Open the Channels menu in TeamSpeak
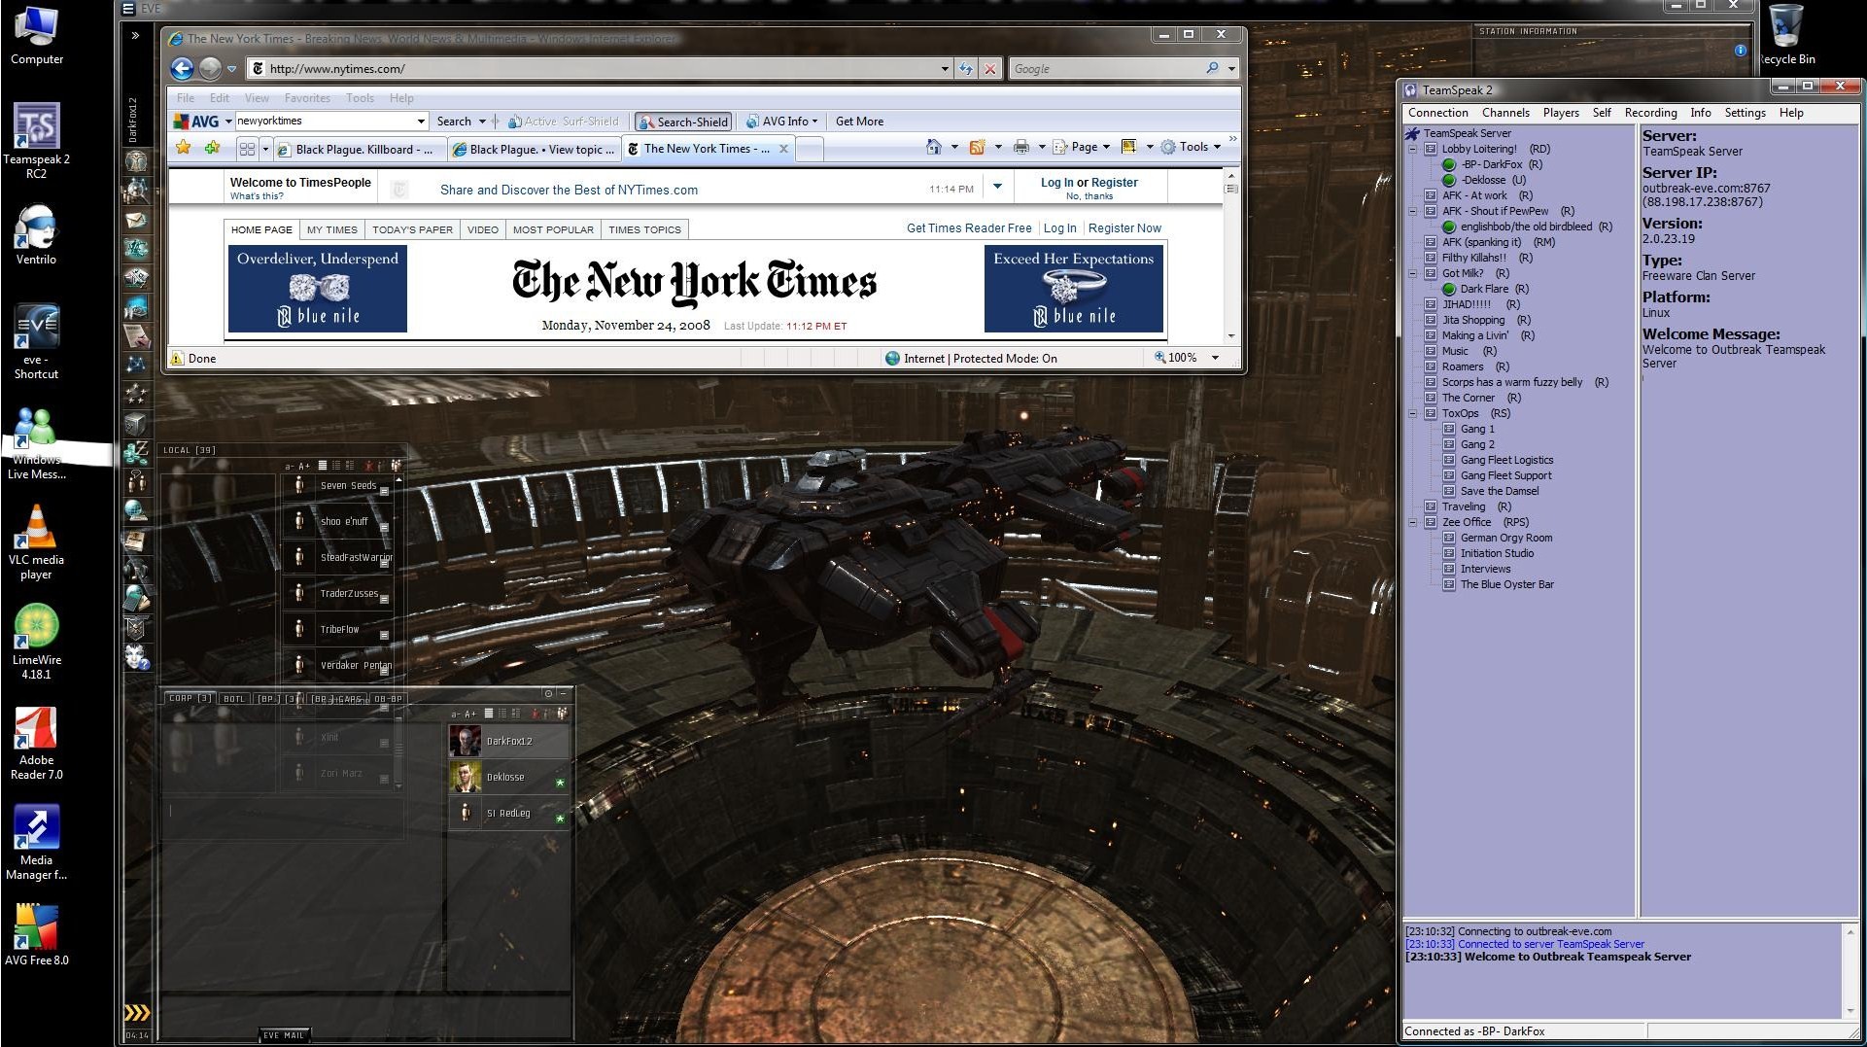The height and width of the screenshot is (1047, 1867). (x=1504, y=113)
